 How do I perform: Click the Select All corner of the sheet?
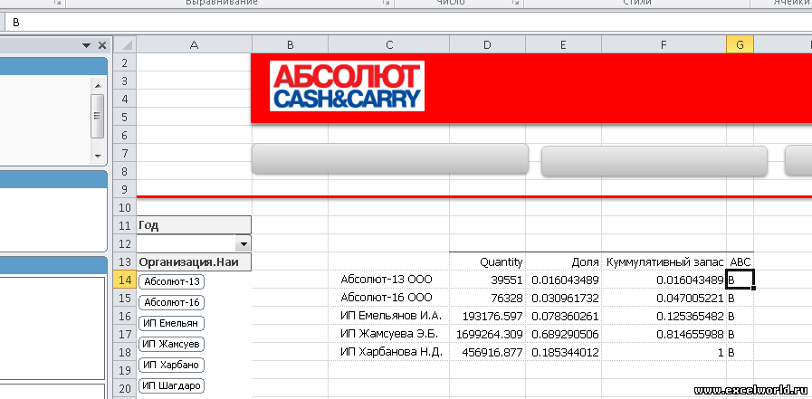pos(125,44)
